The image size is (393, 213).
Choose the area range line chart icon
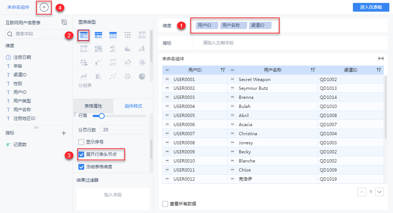pos(84,76)
